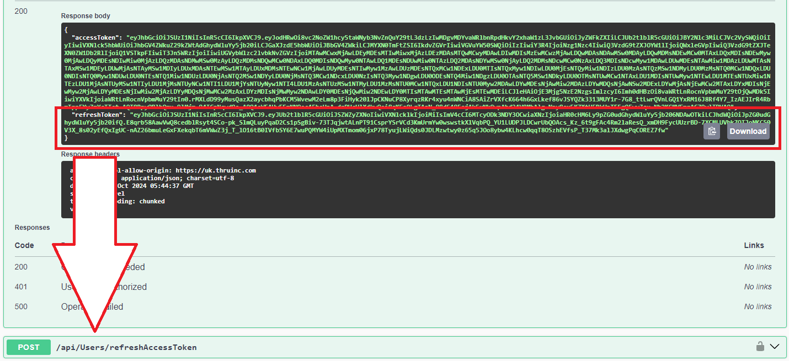This screenshot has width=789, height=361.
Task: Click the Responses section heading
Action: (x=32, y=228)
